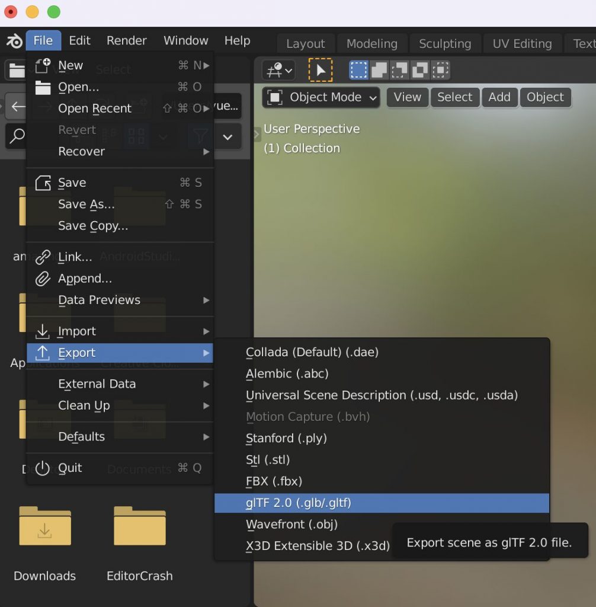596x607 pixels.
Task: Click the Append paperclip icon
Action: tap(43, 279)
